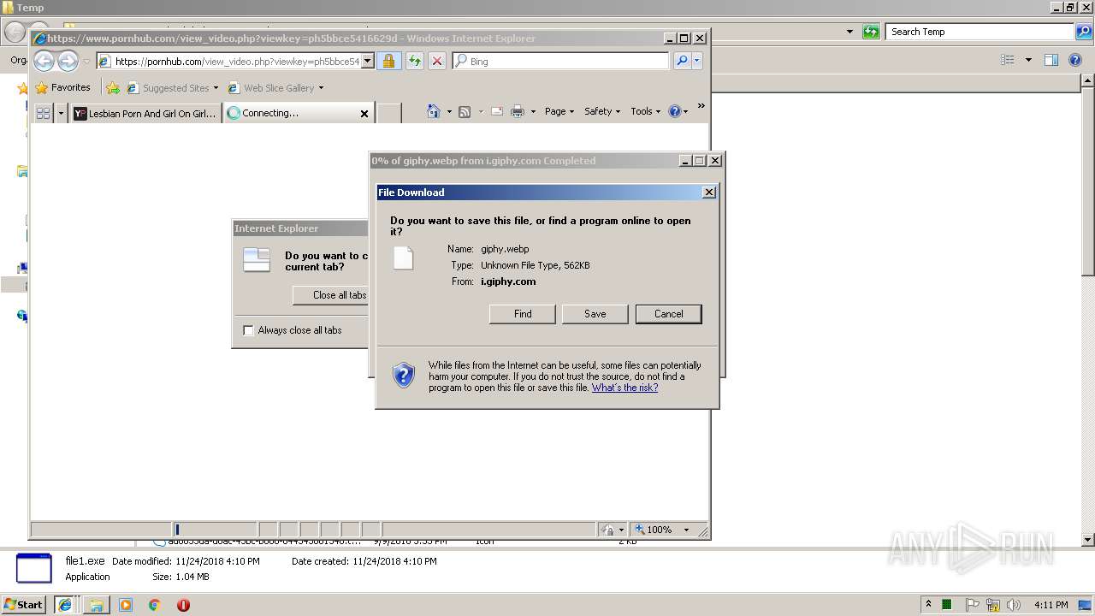Close the File Download dialog
Viewport: 1095px width, 616px height.
(708, 192)
